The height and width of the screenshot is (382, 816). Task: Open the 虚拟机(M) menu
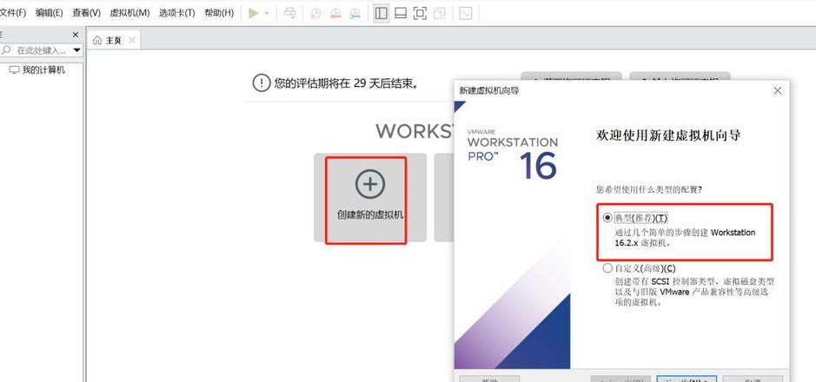coord(129,13)
